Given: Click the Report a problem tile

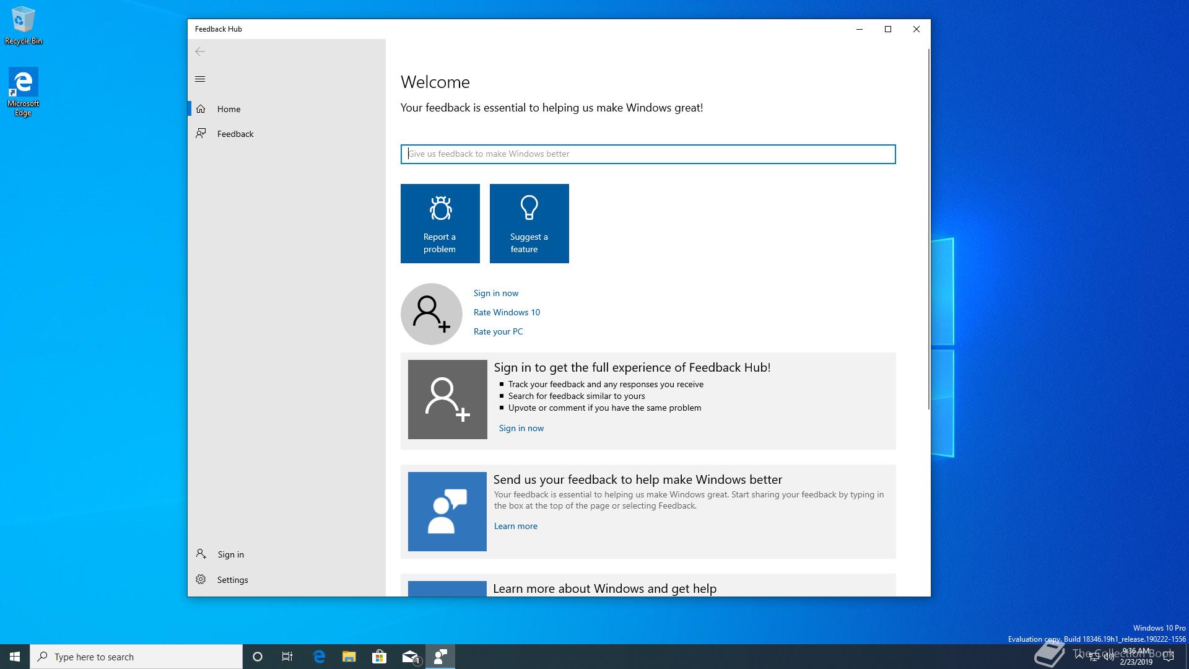Looking at the screenshot, I should click(x=440, y=224).
